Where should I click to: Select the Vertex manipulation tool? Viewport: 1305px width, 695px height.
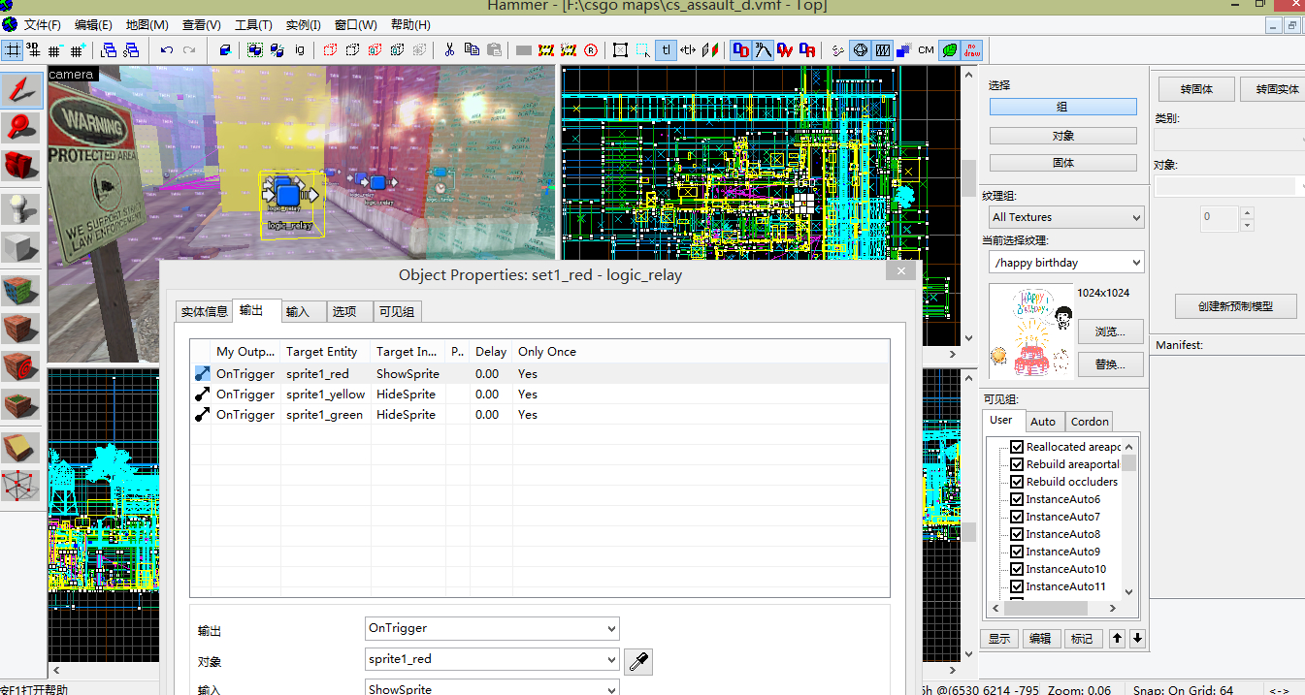21,487
